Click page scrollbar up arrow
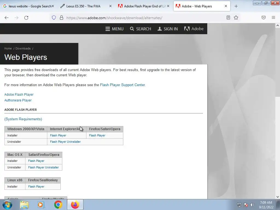Viewport: 280px width, 210px height. 278,25
